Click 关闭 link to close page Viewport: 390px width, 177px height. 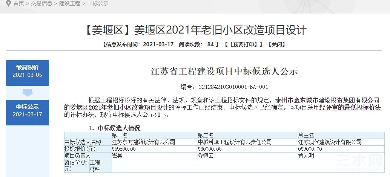pyautogui.click(x=276, y=44)
